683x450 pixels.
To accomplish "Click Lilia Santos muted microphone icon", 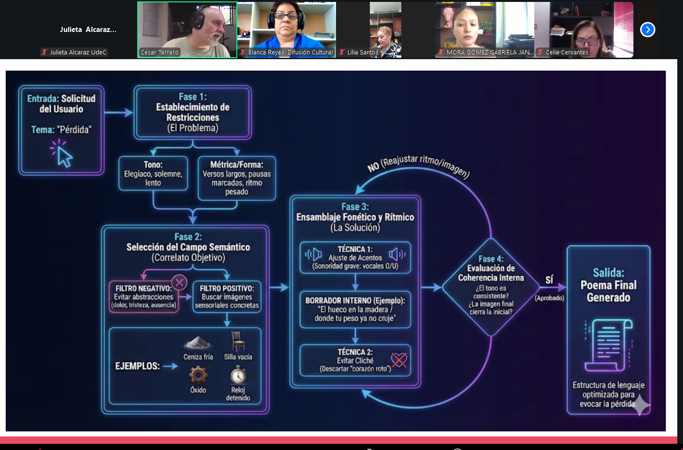I will pos(342,52).
